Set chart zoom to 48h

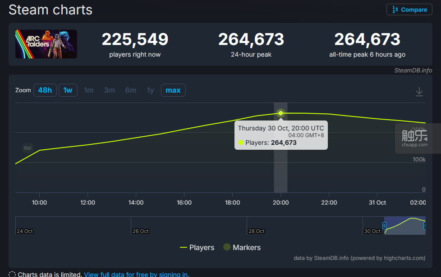click(45, 90)
